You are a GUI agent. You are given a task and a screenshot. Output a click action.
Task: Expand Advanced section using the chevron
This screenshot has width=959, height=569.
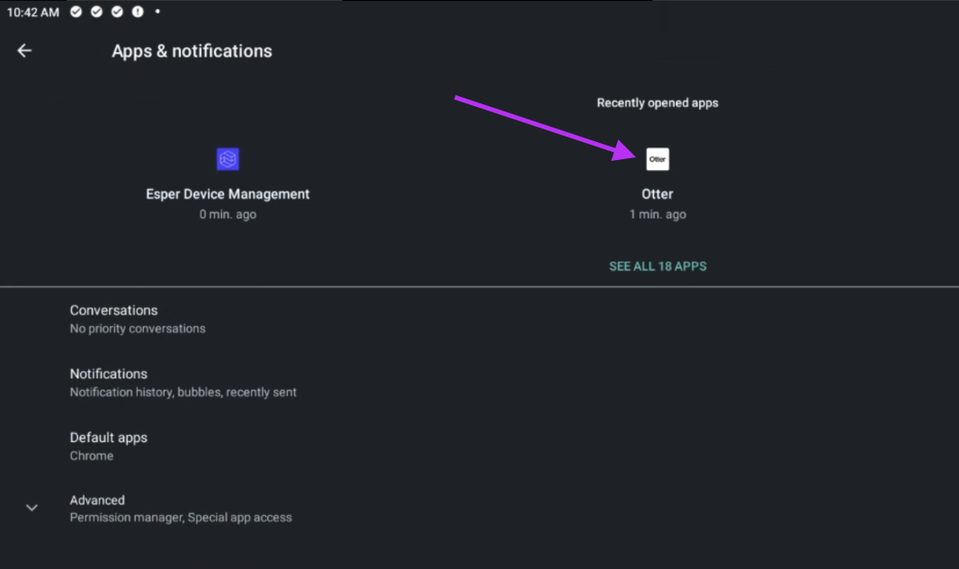coord(31,508)
